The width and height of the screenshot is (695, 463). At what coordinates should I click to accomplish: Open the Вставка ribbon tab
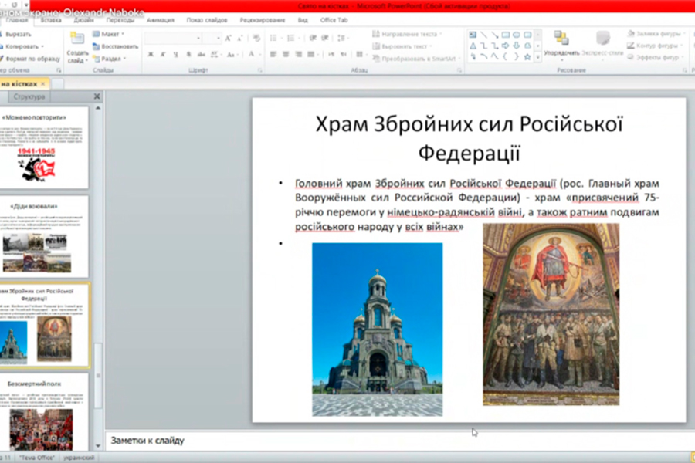pos(52,20)
